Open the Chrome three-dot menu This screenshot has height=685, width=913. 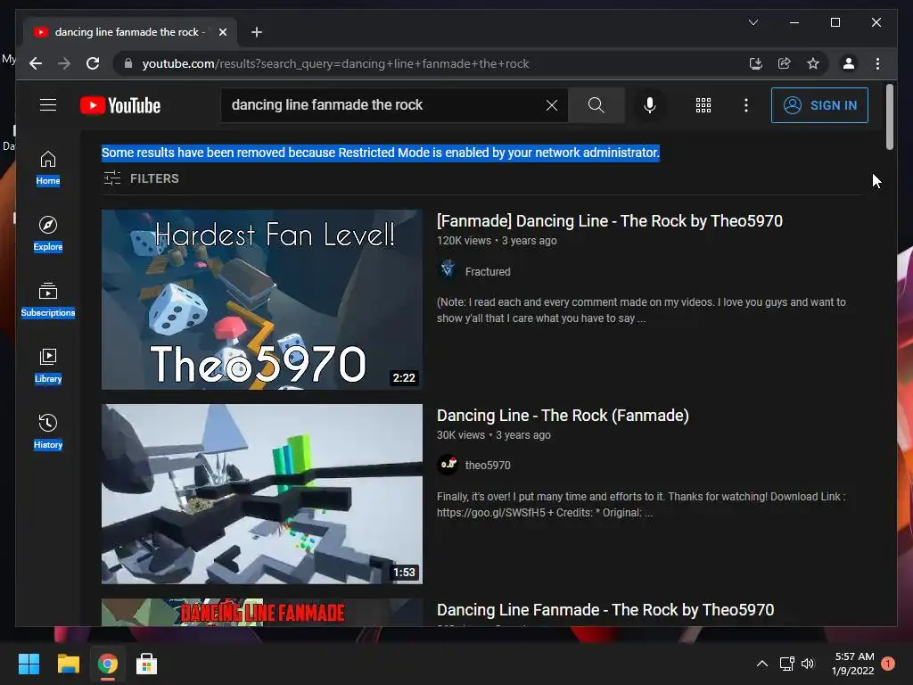(x=877, y=63)
